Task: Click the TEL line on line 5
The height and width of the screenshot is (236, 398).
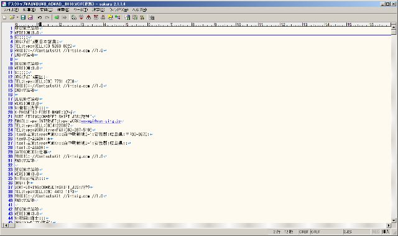Action: (44, 46)
